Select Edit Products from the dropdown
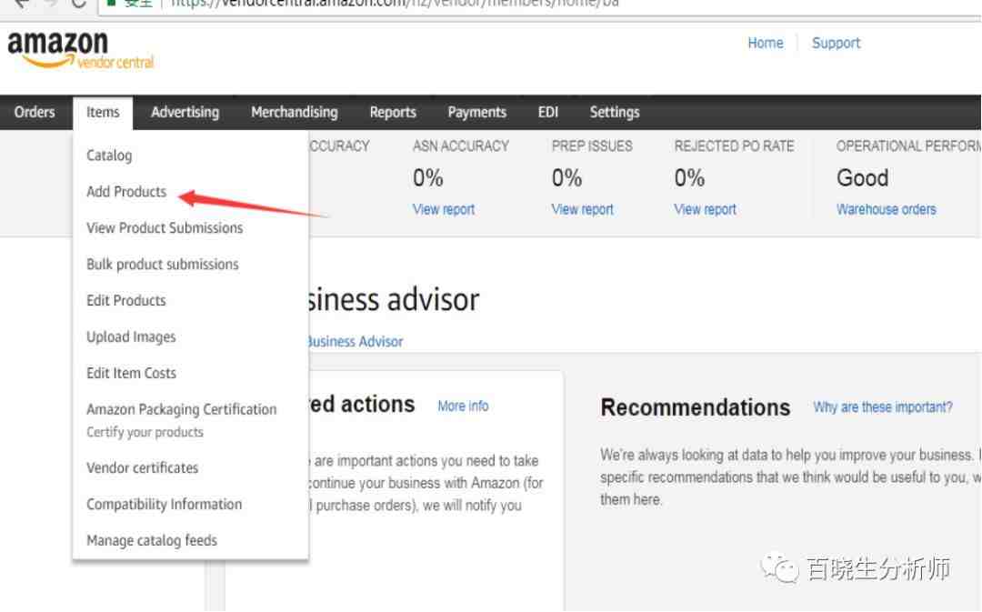The width and height of the screenshot is (982, 612). (x=125, y=301)
